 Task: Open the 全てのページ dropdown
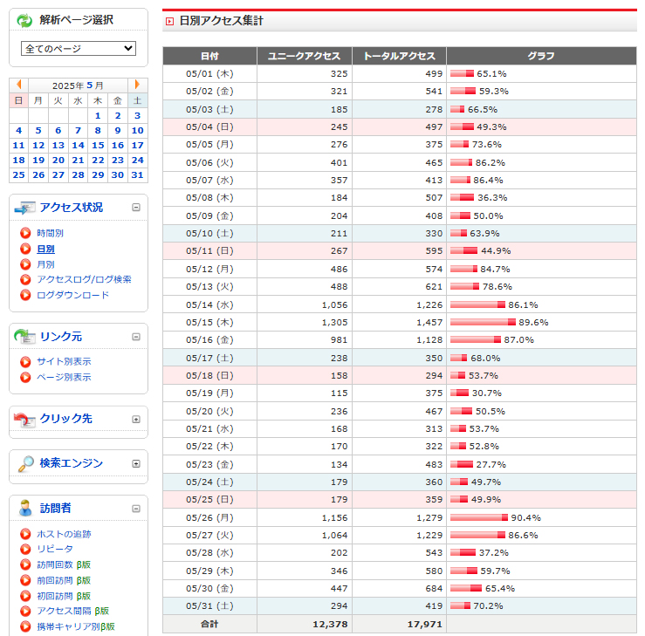click(79, 49)
